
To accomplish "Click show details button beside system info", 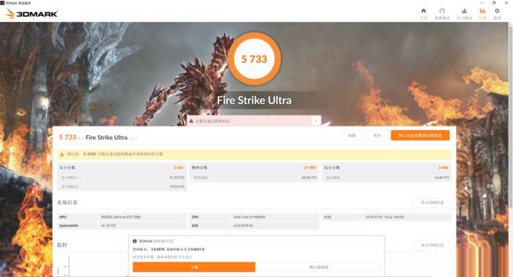I will click(432, 202).
